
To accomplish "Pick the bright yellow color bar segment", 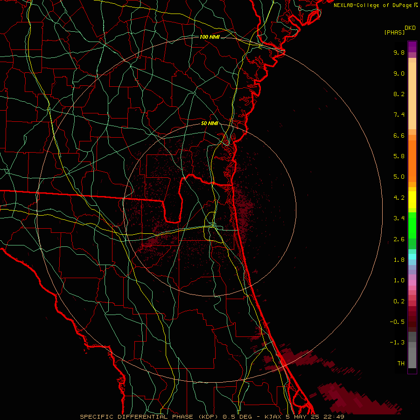I will tap(412, 200).
